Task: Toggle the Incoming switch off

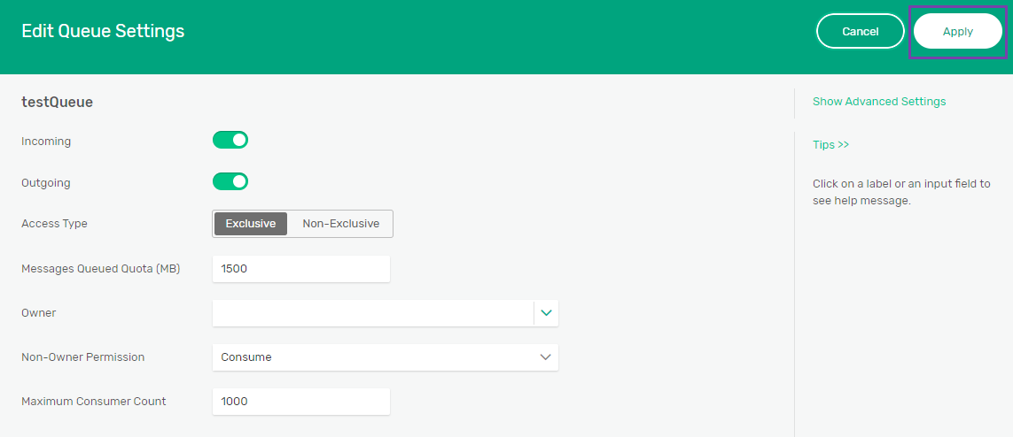Action: pyautogui.click(x=230, y=140)
